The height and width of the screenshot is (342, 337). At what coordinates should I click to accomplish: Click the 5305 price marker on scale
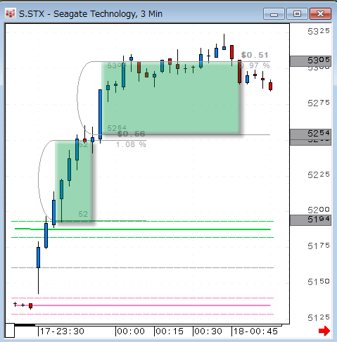[310, 61]
